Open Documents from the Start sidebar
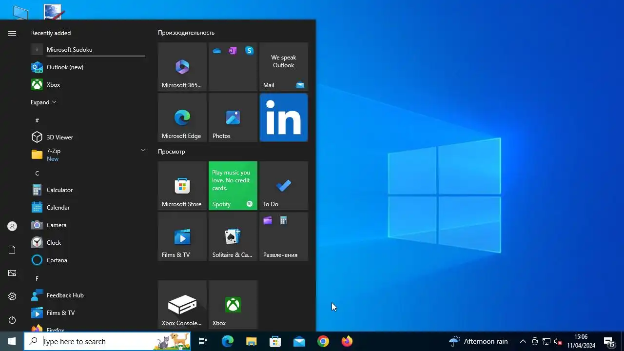The image size is (624, 351). pos(12,250)
